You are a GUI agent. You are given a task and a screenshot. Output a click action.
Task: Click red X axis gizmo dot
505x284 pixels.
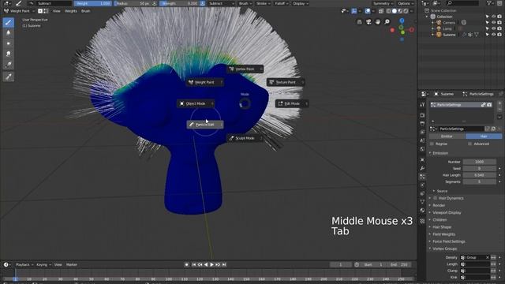(392, 30)
